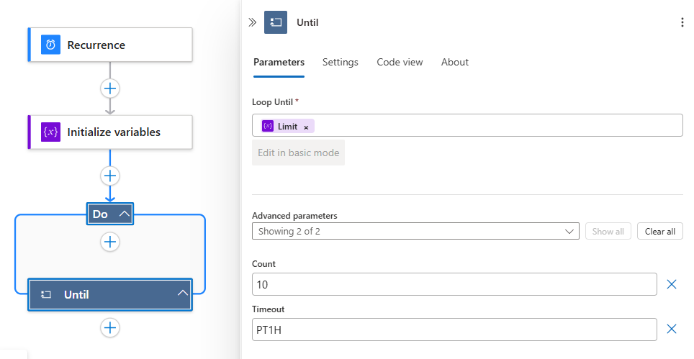Open the Code view tab
This screenshot has height=359, width=694.
click(400, 63)
